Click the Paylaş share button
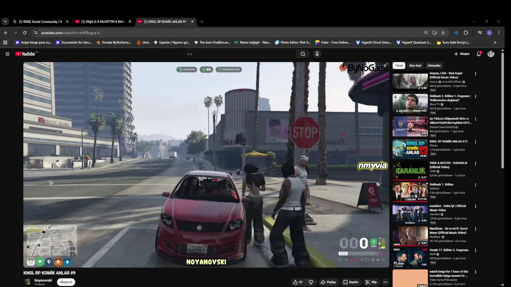 coord(328,282)
